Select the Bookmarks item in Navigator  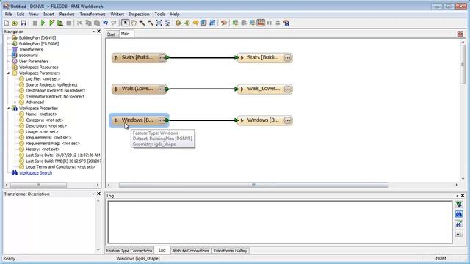(29, 56)
